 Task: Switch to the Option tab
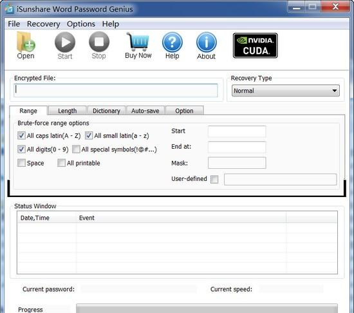(x=185, y=111)
